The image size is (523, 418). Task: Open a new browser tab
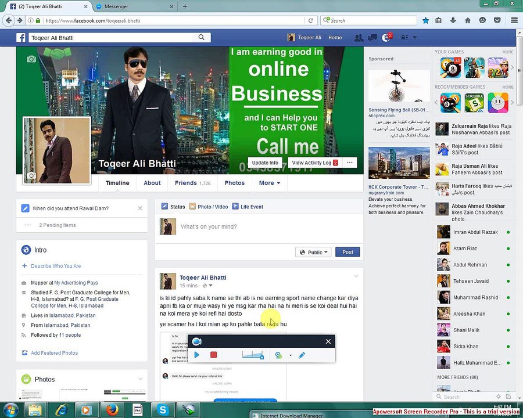pos(185,6)
